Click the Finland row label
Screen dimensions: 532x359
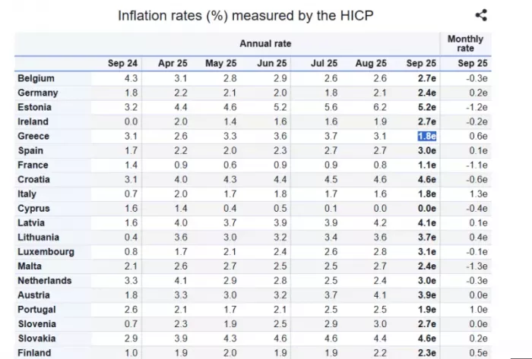pyautogui.click(x=34, y=353)
